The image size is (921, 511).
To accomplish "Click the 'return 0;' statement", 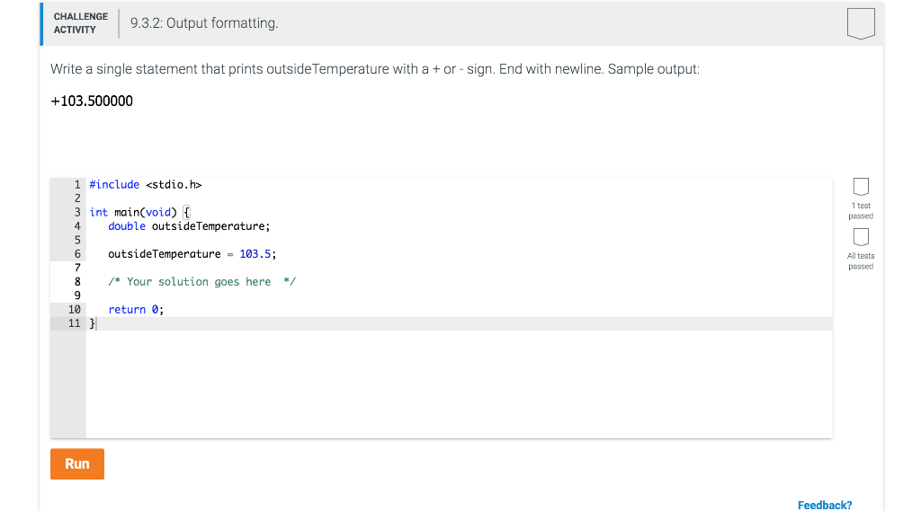I will (x=136, y=309).
